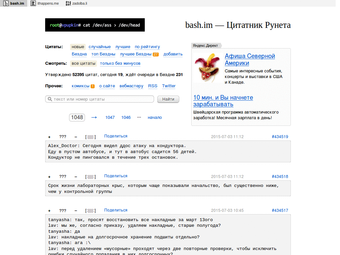340x255 pixels.
Task: Upvote quote #434517 with plus
Action: (x=49, y=211)
